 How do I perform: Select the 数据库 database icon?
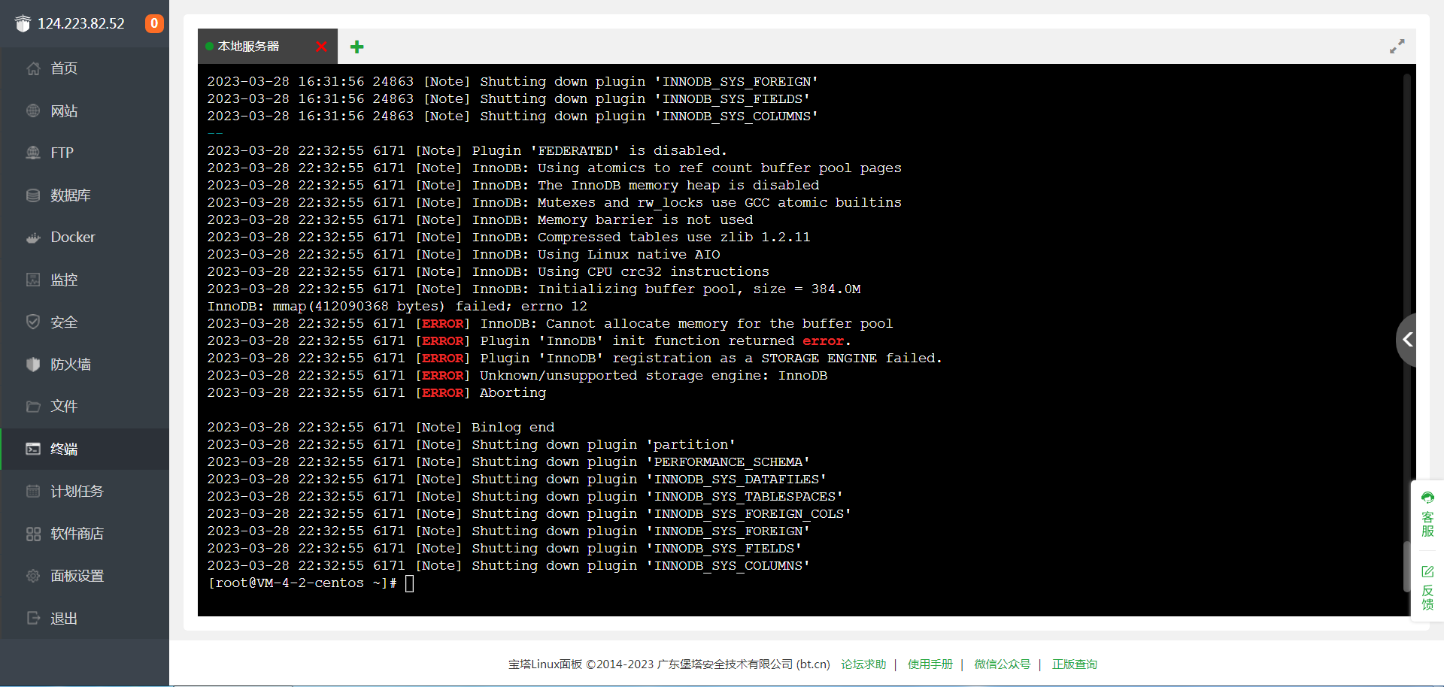tap(33, 195)
